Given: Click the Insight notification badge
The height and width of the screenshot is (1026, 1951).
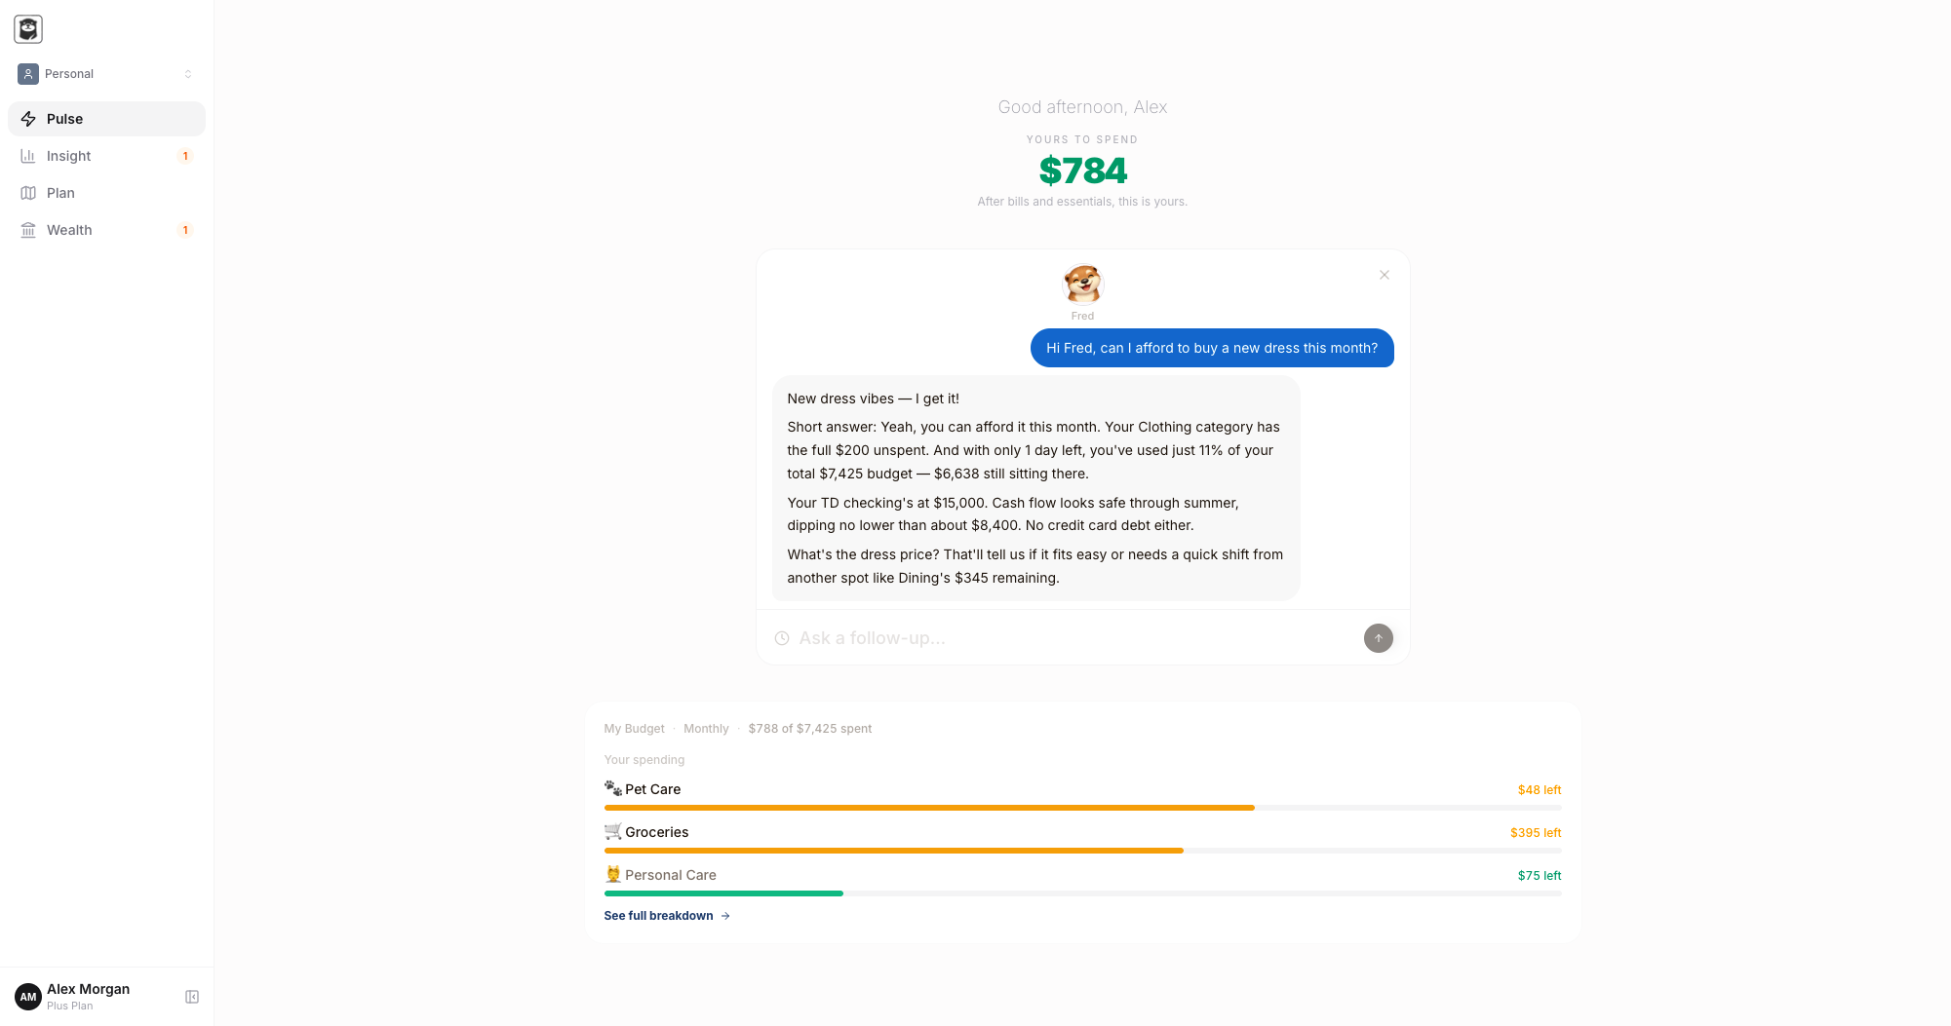Looking at the screenshot, I should [185, 156].
